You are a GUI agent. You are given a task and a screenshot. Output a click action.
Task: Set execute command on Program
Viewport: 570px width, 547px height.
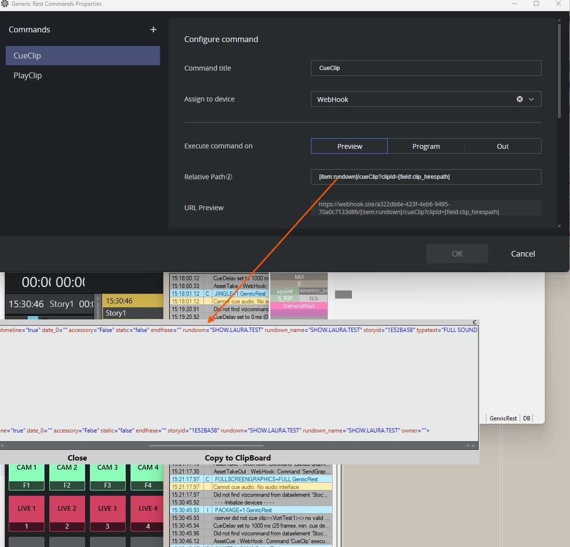point(426,146)
